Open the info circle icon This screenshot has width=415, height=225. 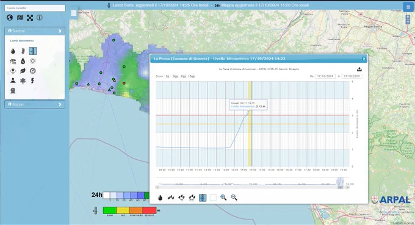[40, 18]
